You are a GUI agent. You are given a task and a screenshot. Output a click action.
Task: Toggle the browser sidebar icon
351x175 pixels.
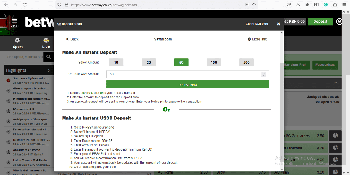click(x=316, y=5)
